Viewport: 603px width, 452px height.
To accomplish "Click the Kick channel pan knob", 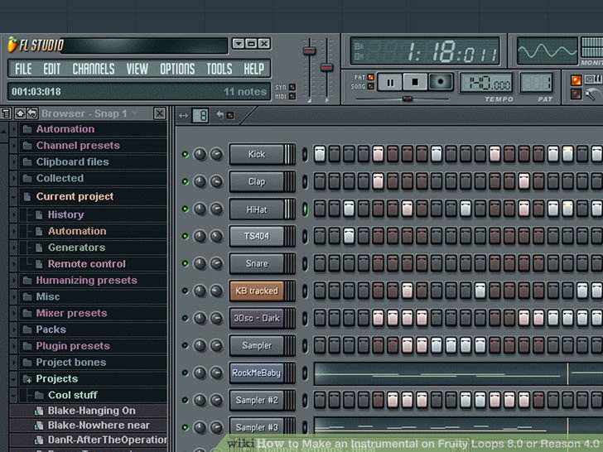I will [x=200, y=154].
